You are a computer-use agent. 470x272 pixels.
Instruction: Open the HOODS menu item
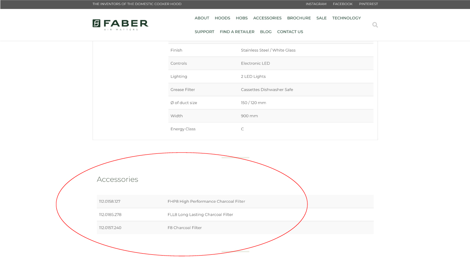(222, 18)
